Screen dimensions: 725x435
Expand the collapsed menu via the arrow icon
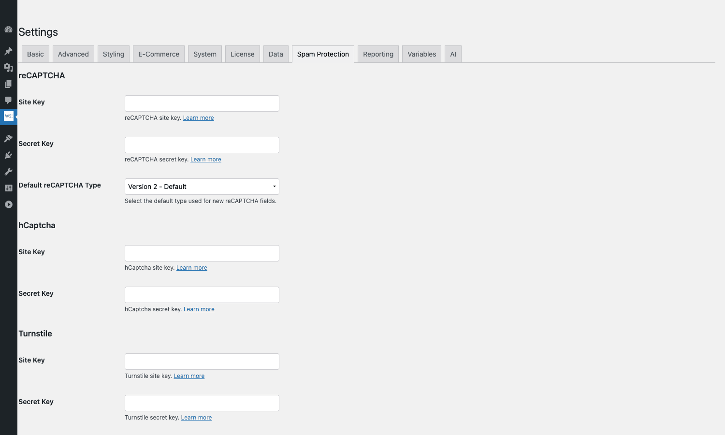[x=8, y=204]
